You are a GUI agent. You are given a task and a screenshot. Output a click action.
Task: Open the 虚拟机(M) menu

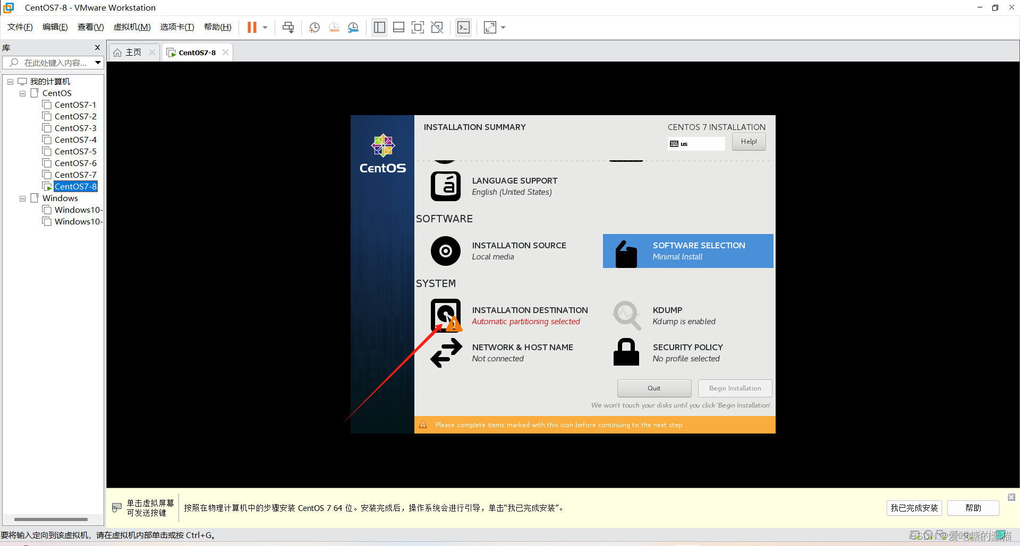(132, 27)
